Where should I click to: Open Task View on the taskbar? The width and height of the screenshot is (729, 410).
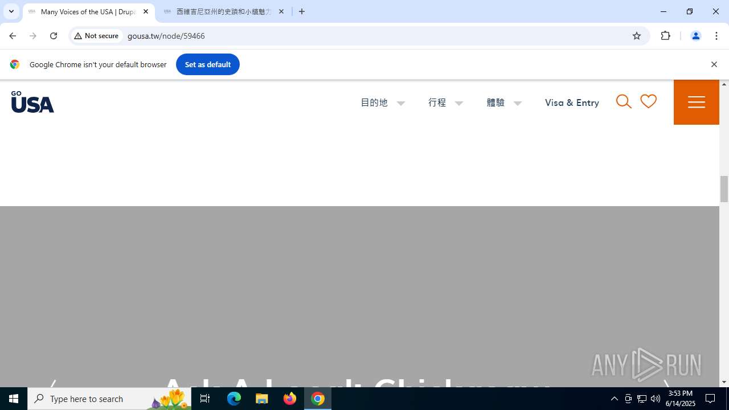point(205,399)
